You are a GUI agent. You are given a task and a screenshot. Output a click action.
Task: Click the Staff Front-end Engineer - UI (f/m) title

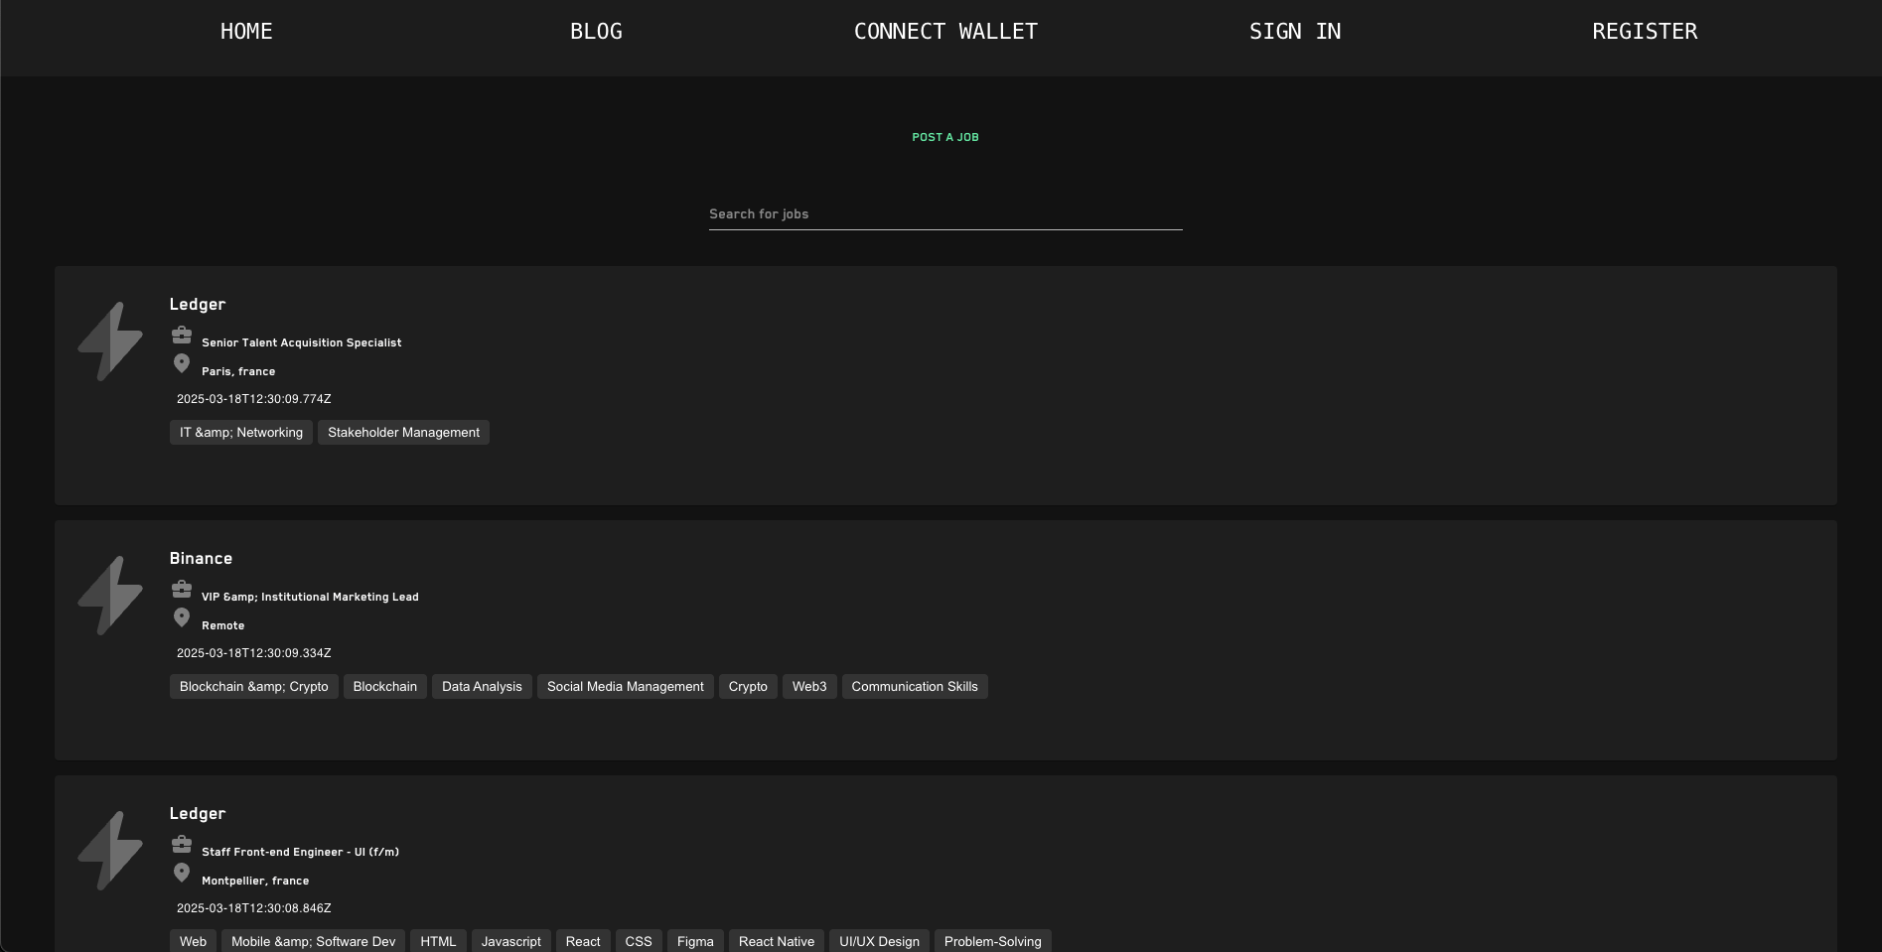tap(300, 852)
